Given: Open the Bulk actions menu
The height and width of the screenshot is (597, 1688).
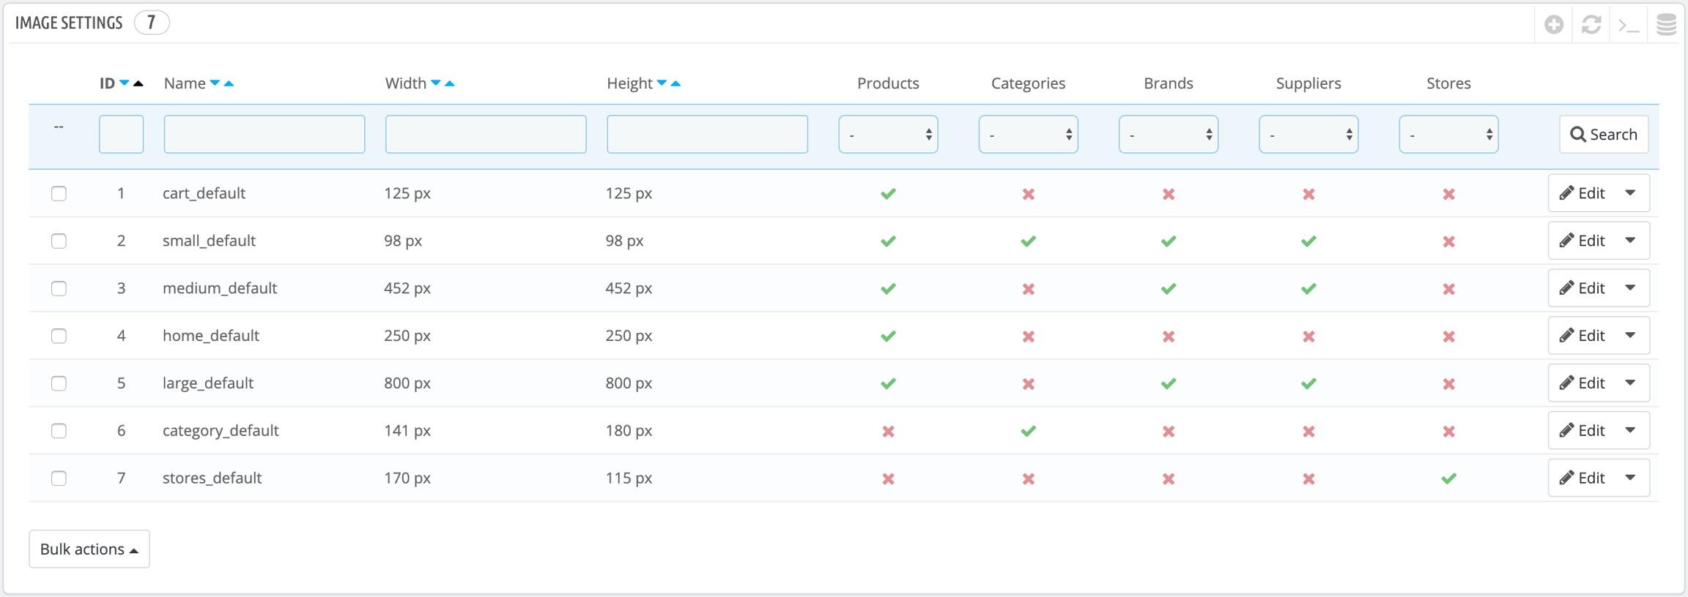Looking at the screenshot, I should pyautogui.click(x=89, y=549).
